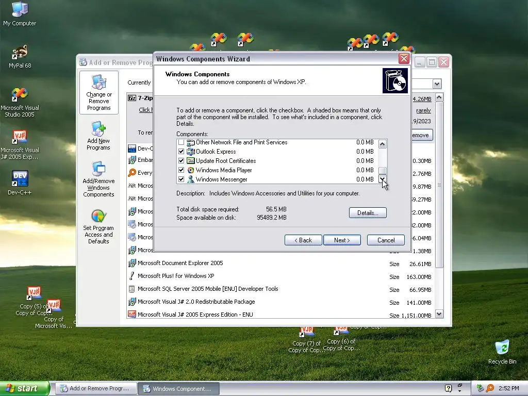The height and width of the screenshot is (396, 528).
Task: Open Microsoft Visual J# 2005 Express shortcut
Action: (20, 145)
